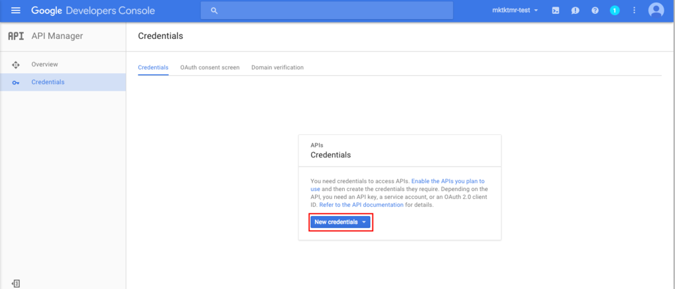Viewport: 675px width, 289px height.
Task: Open the hamburger navigation menu
Action: click(16, 11)
